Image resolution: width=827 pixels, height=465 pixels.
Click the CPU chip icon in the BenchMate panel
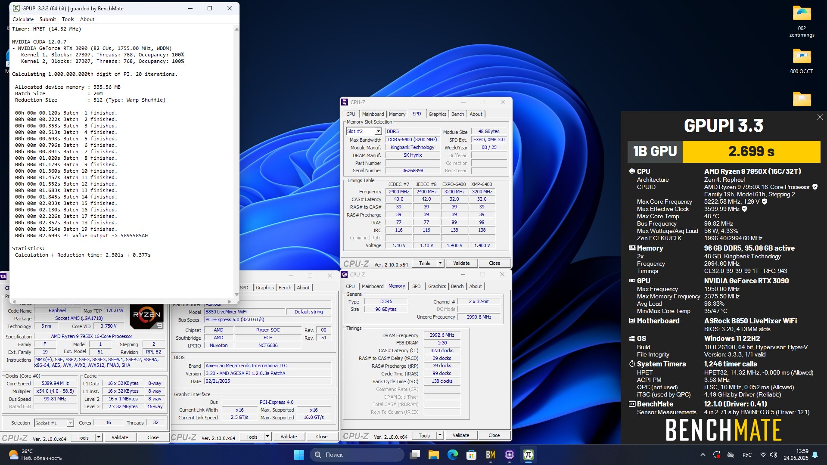click(632, 171)
